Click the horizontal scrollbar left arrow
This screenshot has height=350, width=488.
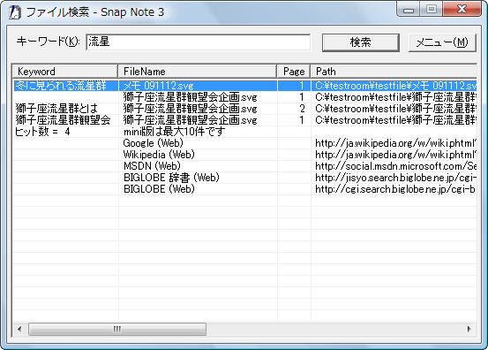(20, 329)
